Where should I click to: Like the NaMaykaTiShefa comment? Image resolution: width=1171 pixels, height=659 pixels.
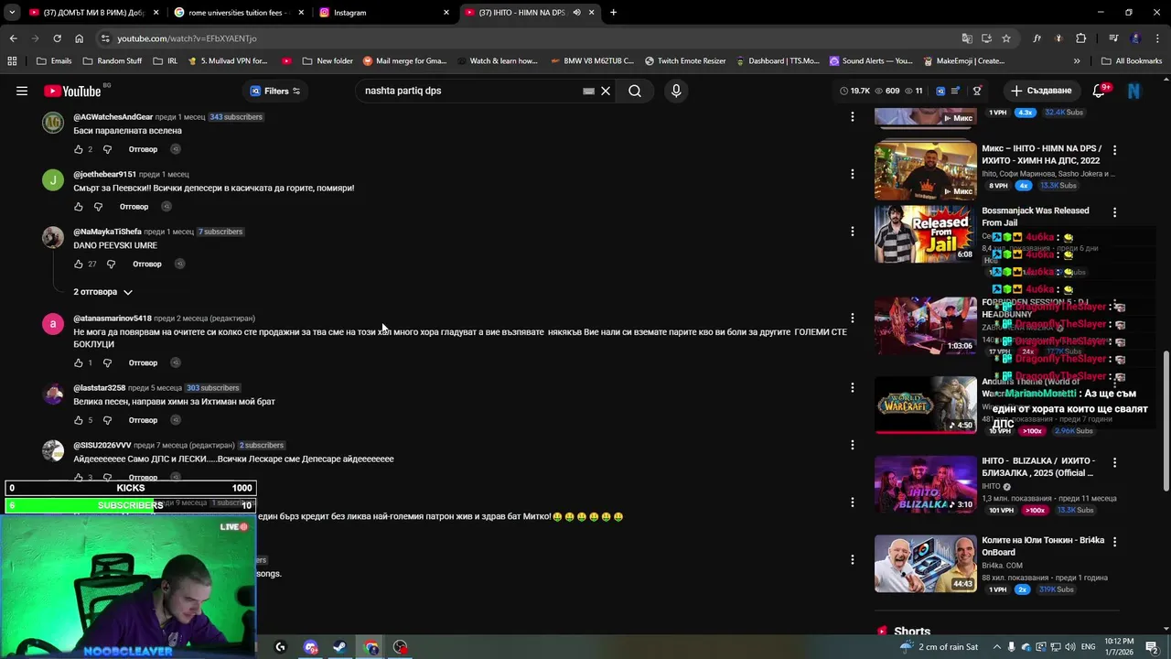[79, 265]
